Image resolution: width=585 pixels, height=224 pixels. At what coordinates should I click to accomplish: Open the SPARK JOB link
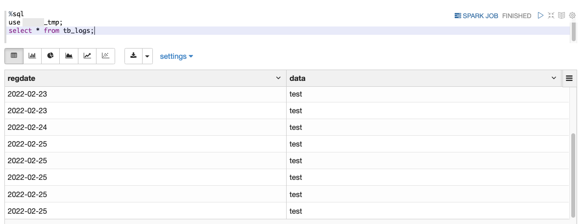coord(476,16)
